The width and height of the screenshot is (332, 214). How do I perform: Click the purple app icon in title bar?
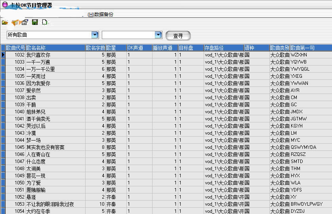[5, 5]
